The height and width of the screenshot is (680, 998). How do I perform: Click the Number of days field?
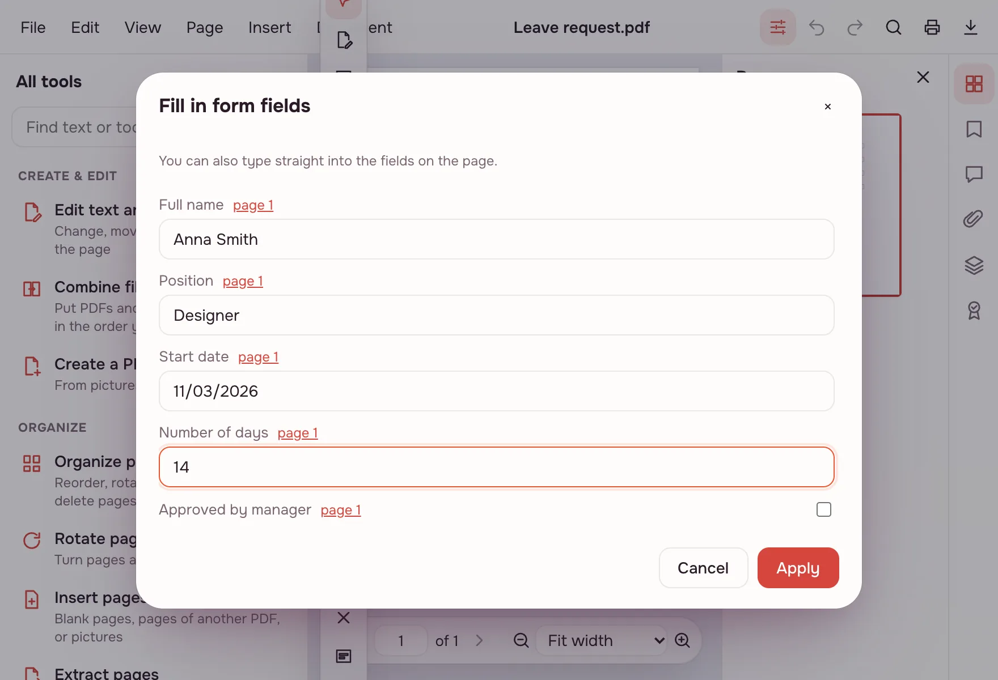[x=497, y=467]
